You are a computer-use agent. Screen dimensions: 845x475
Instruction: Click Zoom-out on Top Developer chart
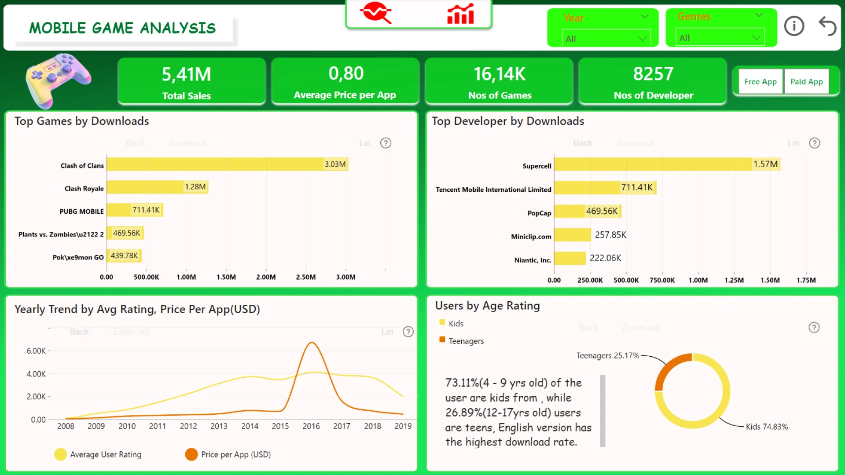(634, 143)
